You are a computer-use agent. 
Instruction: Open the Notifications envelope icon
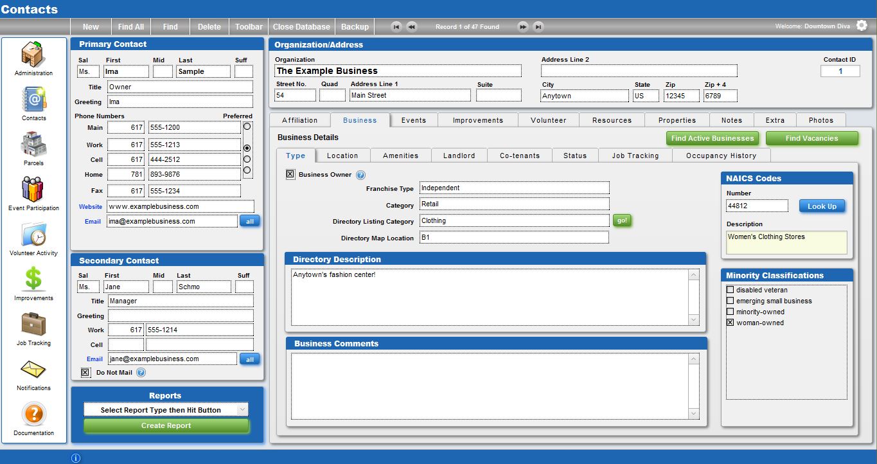[33, 370]
